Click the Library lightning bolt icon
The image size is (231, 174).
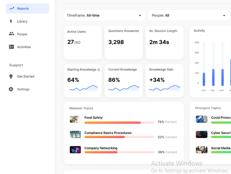pyautogui.click(x=11, y=21)
